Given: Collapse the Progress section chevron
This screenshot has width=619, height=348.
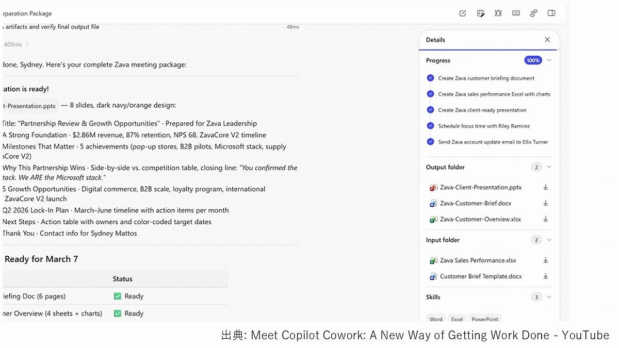Looking at the screenshot, I should pos(549,60).
